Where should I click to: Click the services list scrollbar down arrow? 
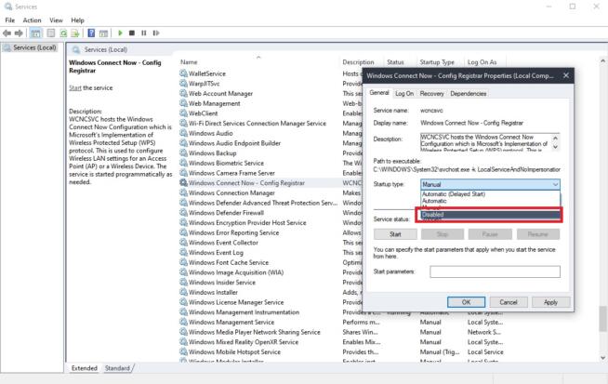[602, 358]
